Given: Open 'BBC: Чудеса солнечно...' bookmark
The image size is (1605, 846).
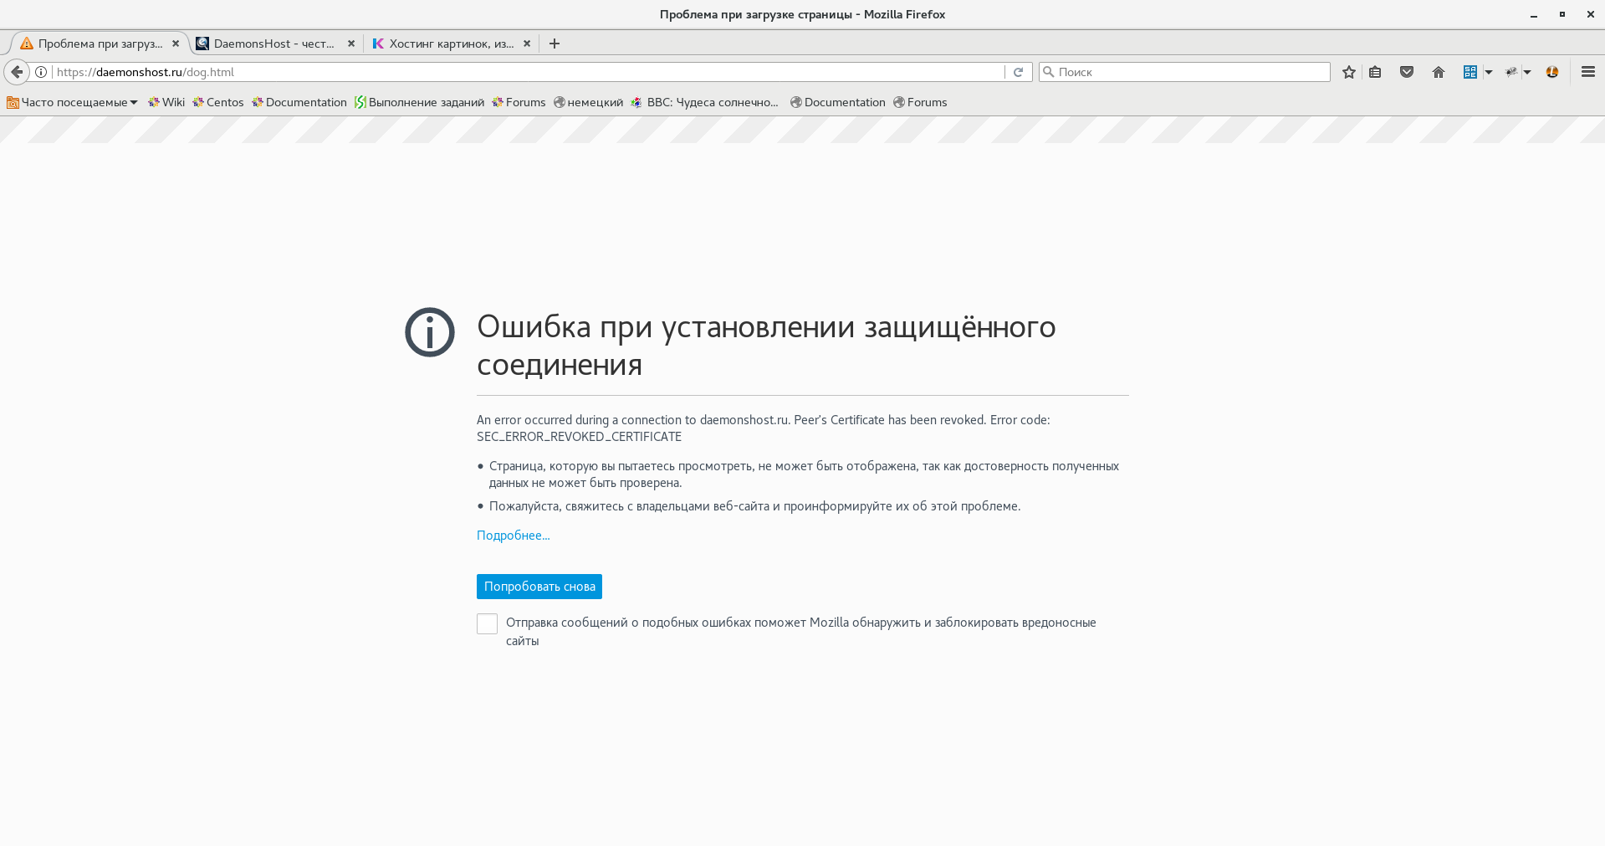Looking at the screenshot, I should 705,102.
